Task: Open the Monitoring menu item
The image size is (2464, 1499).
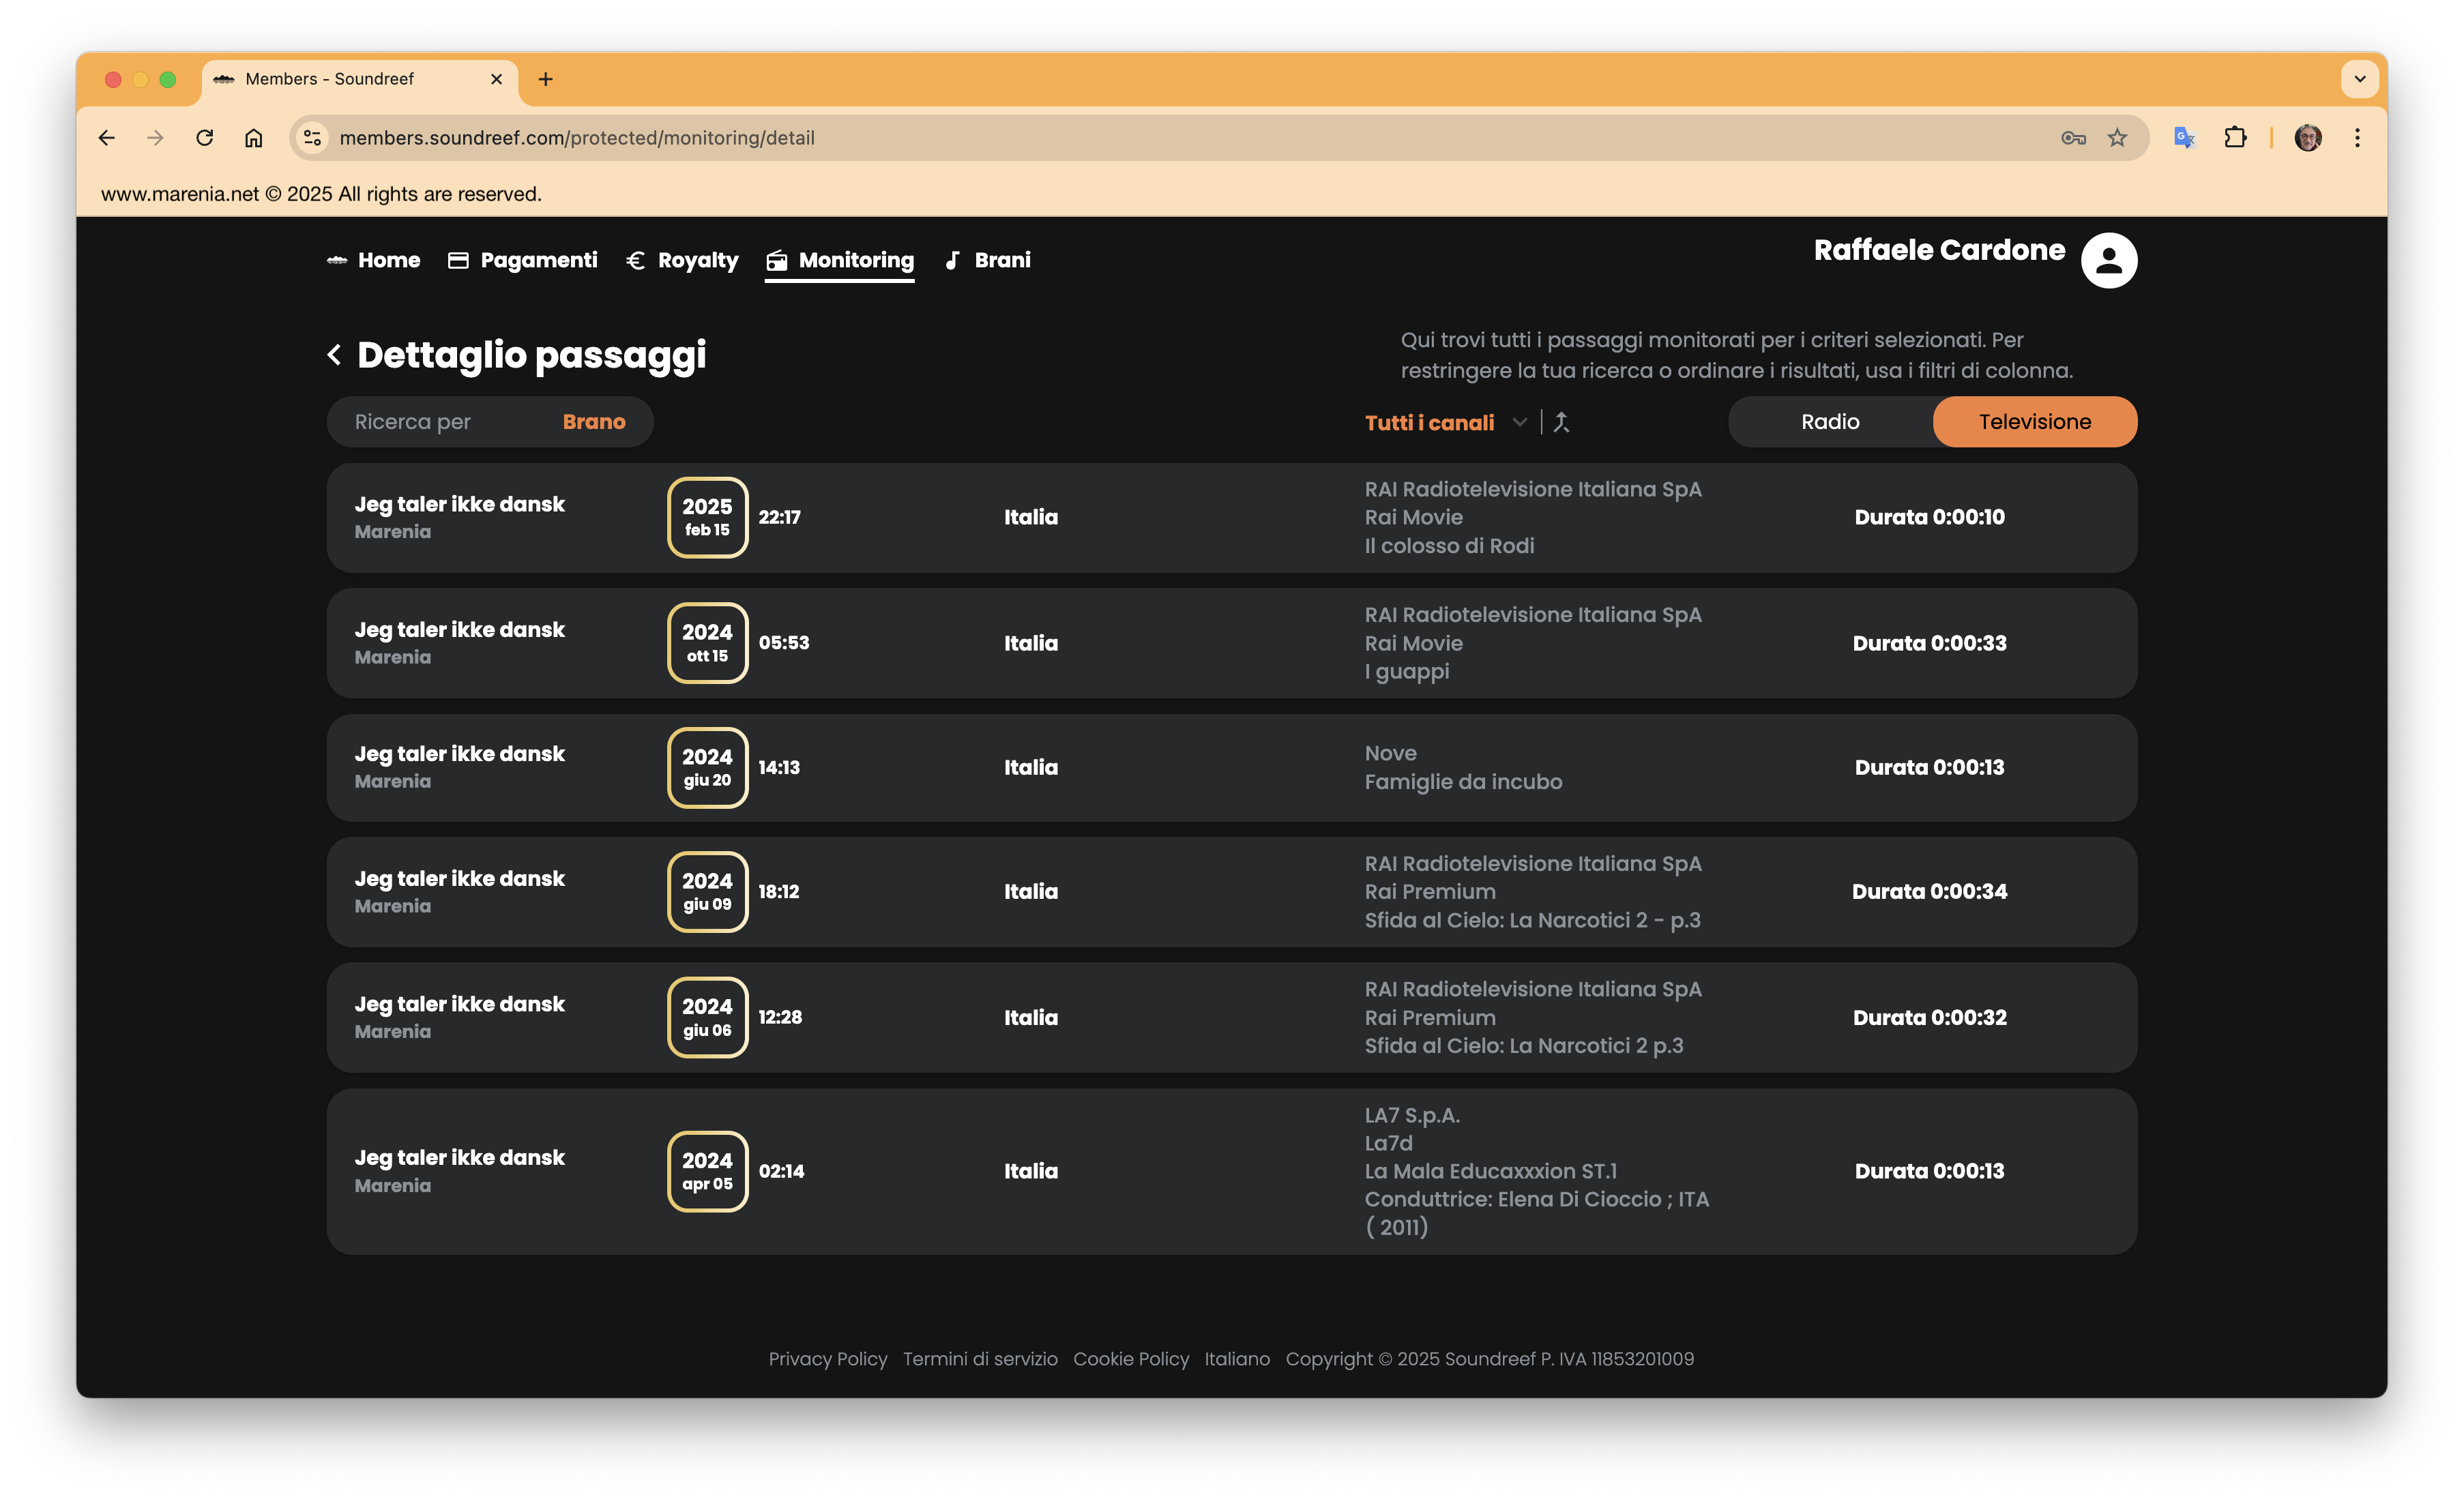Action: pyautogui.click(x=856, y=260)
